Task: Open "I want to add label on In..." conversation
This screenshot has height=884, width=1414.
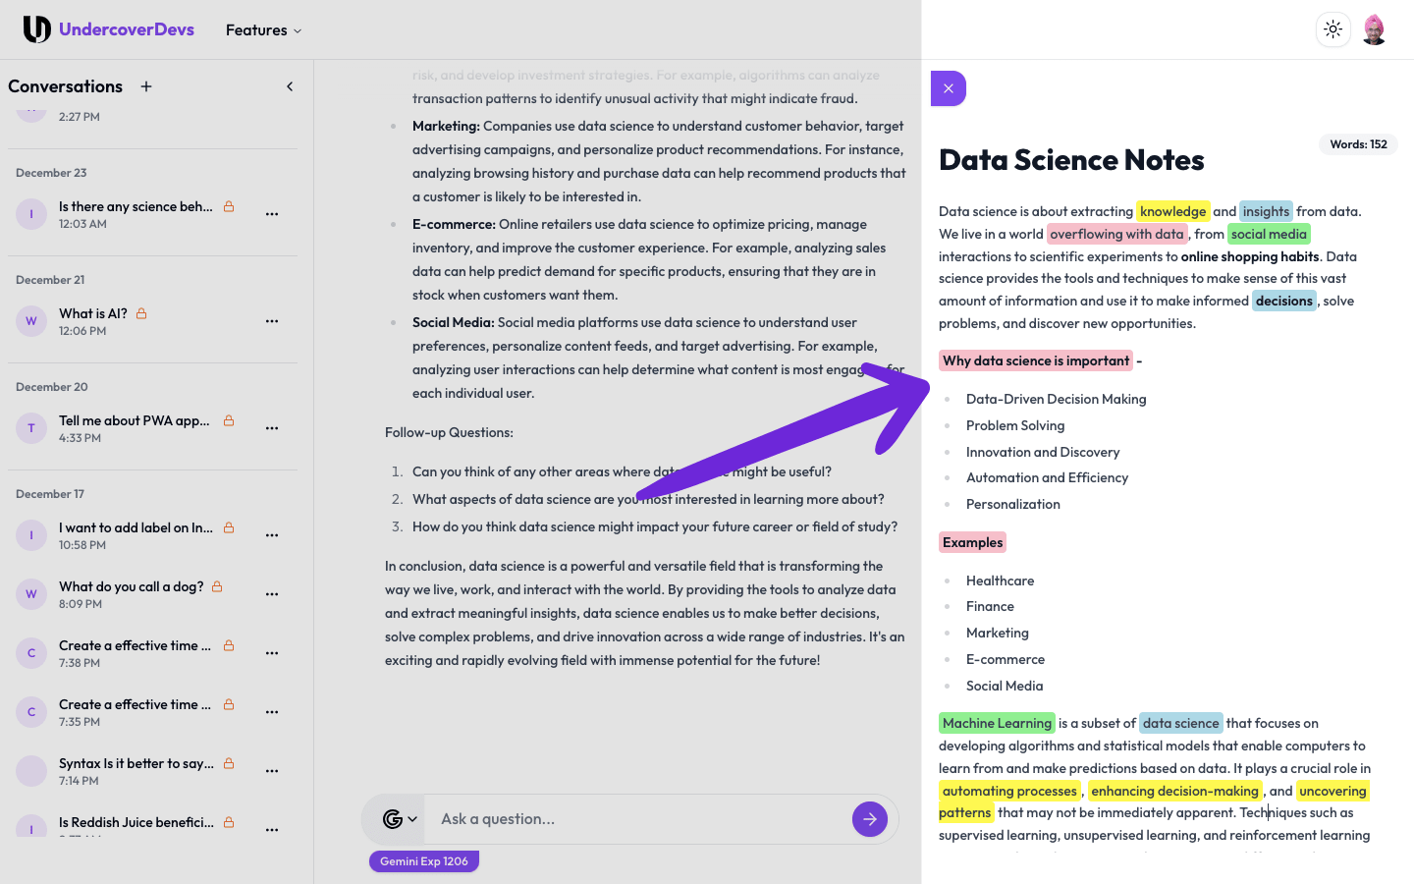Action: 136,527
